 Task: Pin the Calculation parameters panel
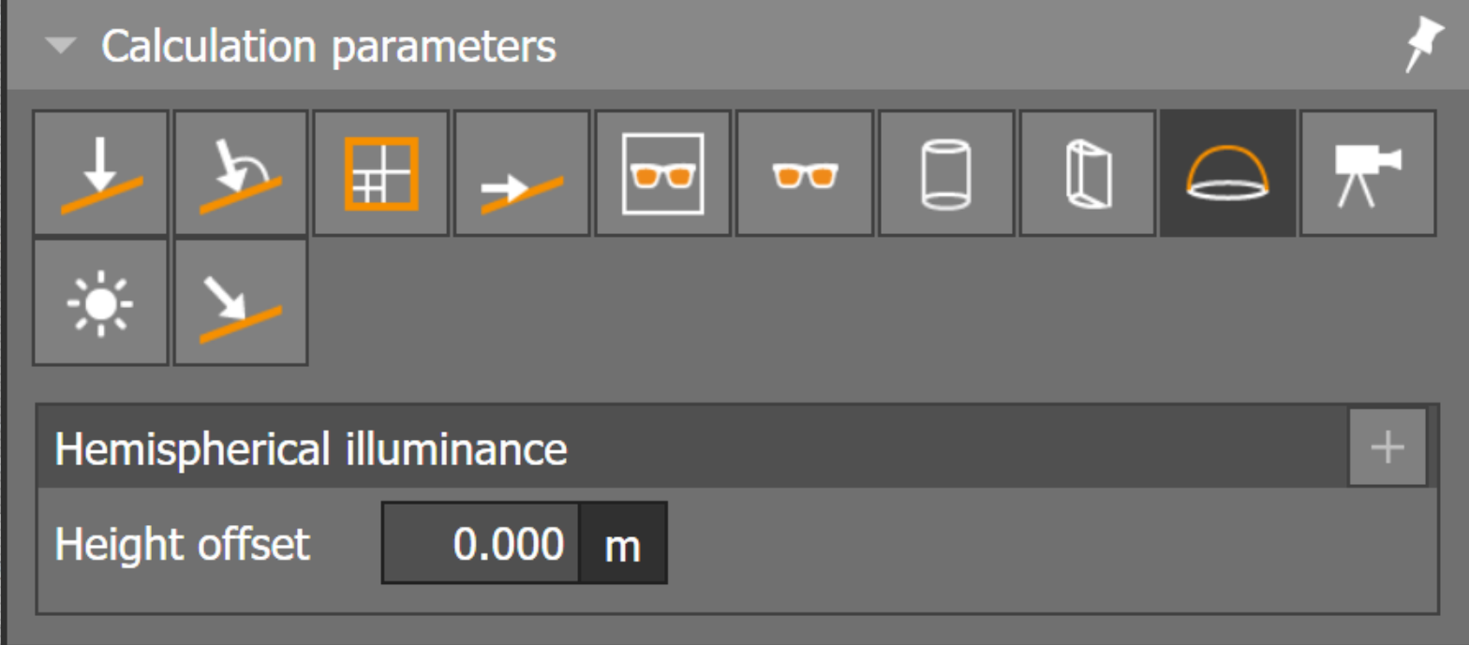(x=1425, y=44)
